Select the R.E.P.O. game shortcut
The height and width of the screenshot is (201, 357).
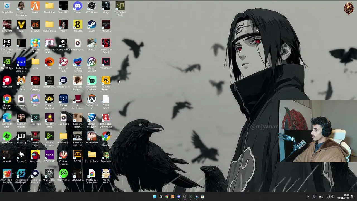pos(78,157)
